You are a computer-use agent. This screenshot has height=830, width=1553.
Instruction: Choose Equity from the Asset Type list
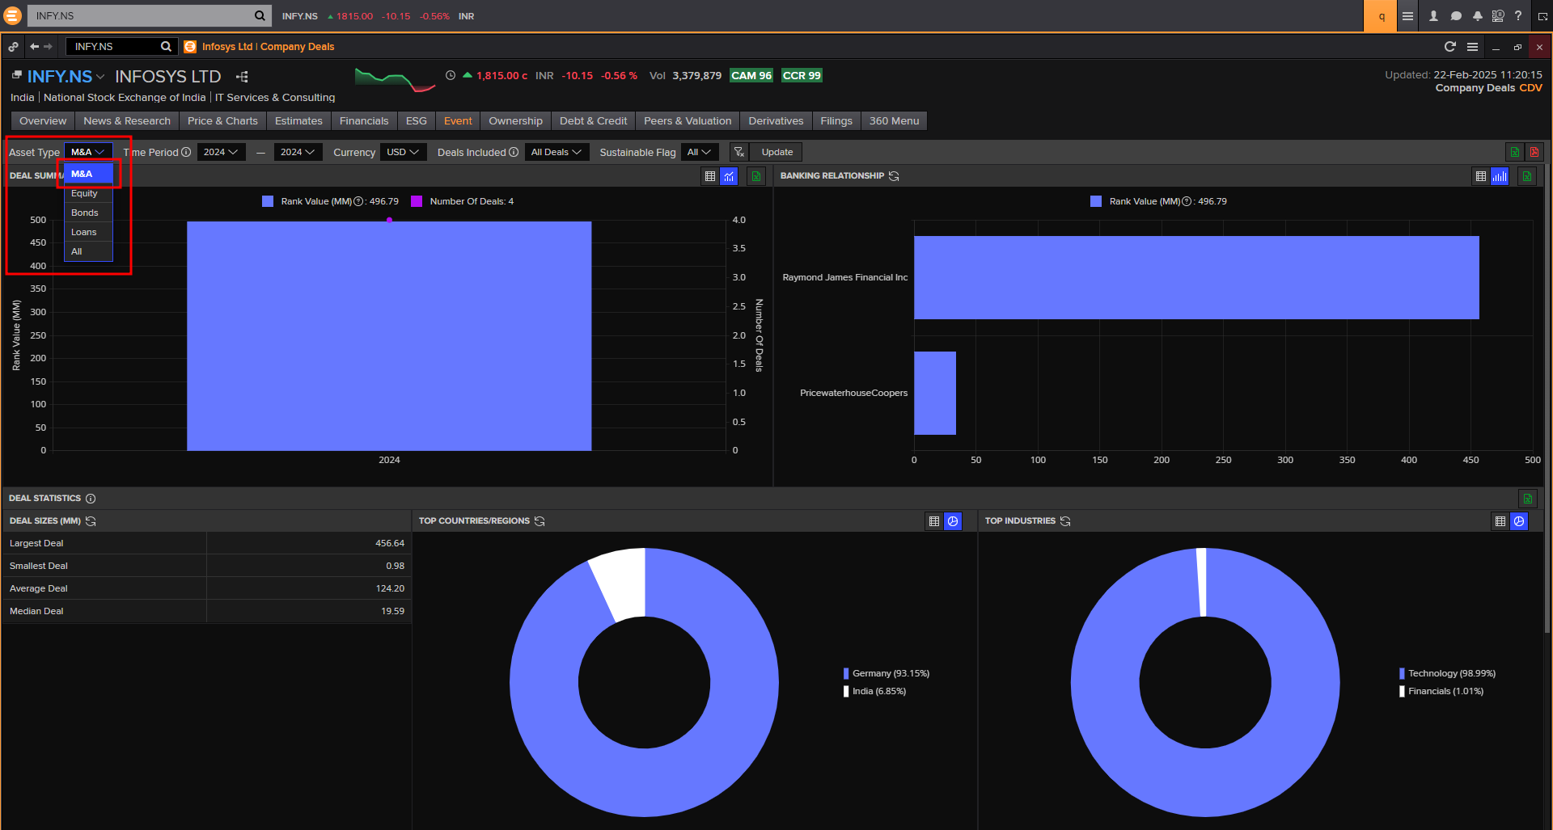(84, 194)
